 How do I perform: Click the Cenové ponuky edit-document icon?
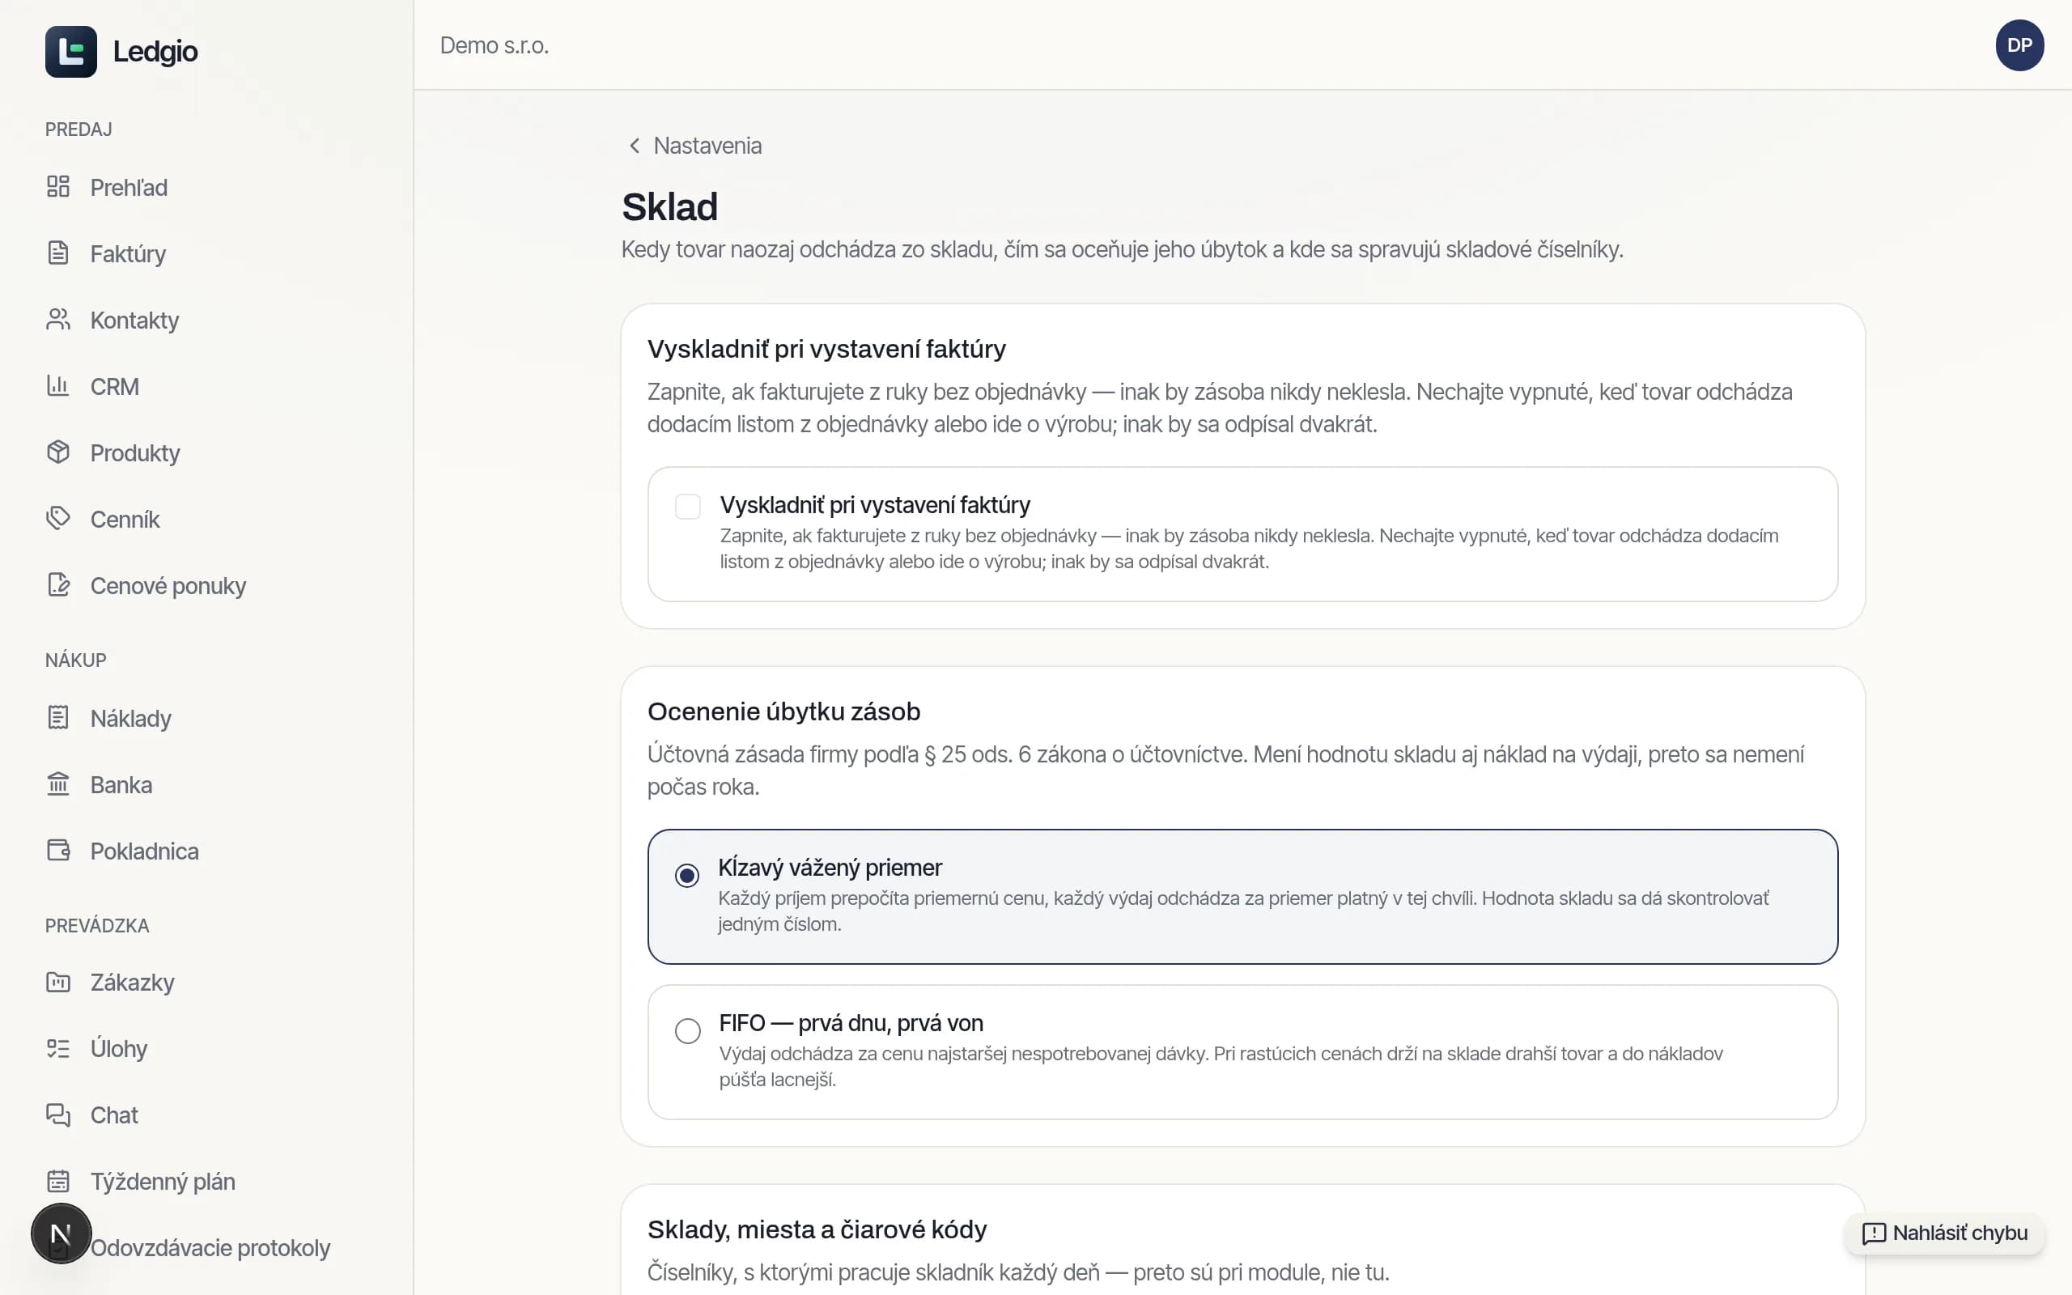(58, 585)
